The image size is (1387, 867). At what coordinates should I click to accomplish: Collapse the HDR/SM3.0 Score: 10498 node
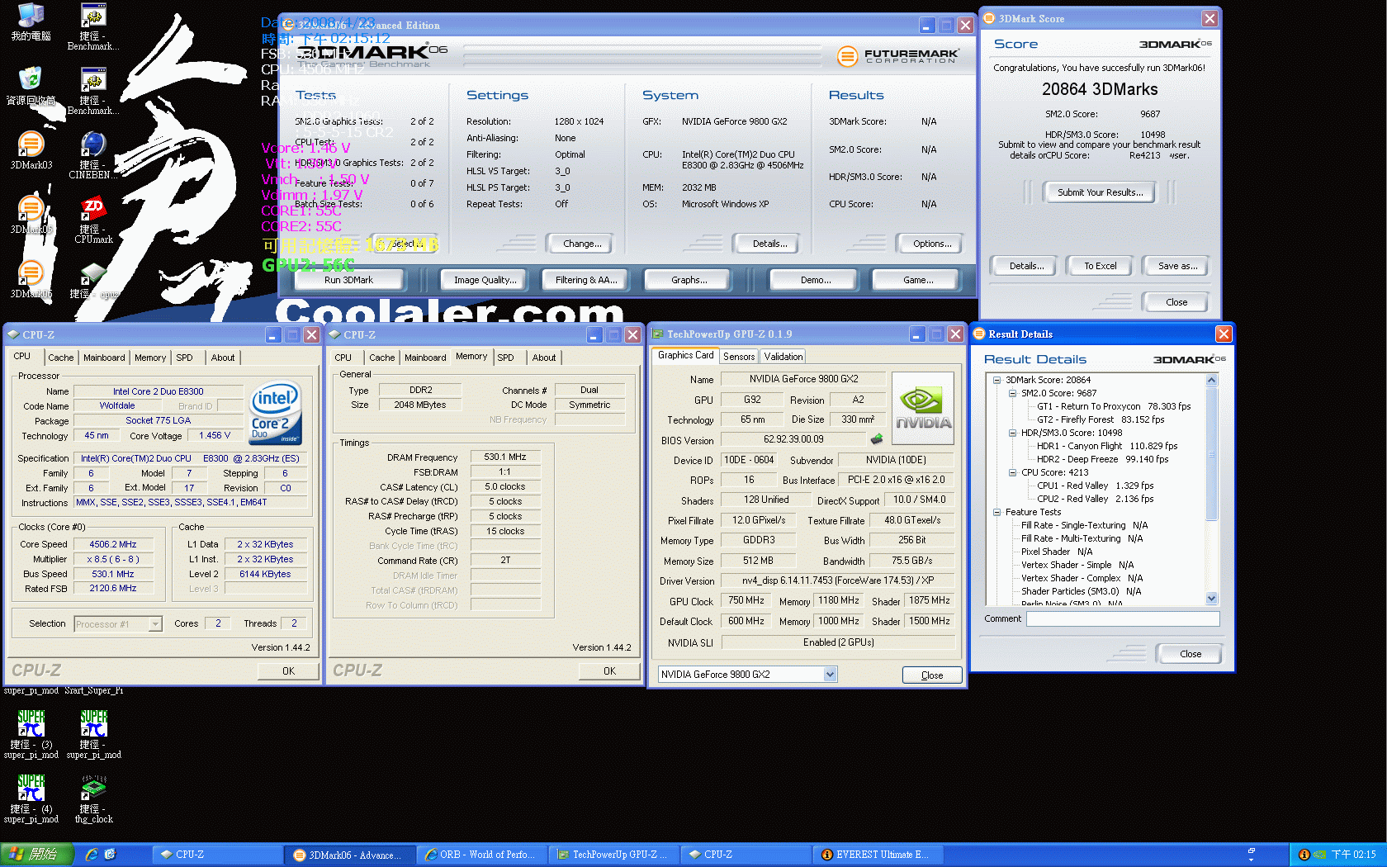point(1012,433)
